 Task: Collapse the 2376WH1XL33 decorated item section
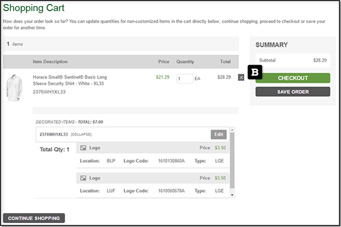81,135
